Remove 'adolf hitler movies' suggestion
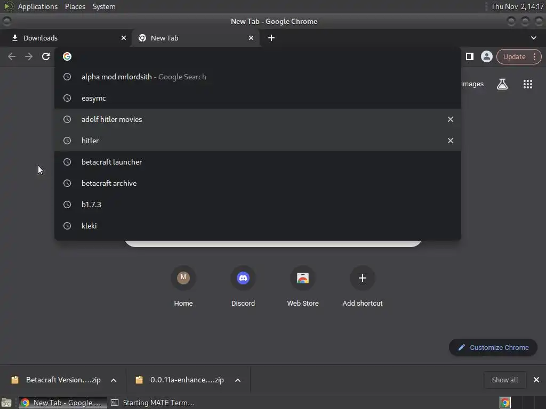 [450, 119]
